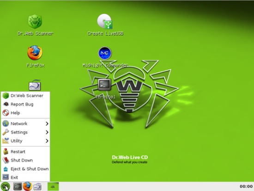Open the mail envelope icon in taskbar

(x=37, y=186)
